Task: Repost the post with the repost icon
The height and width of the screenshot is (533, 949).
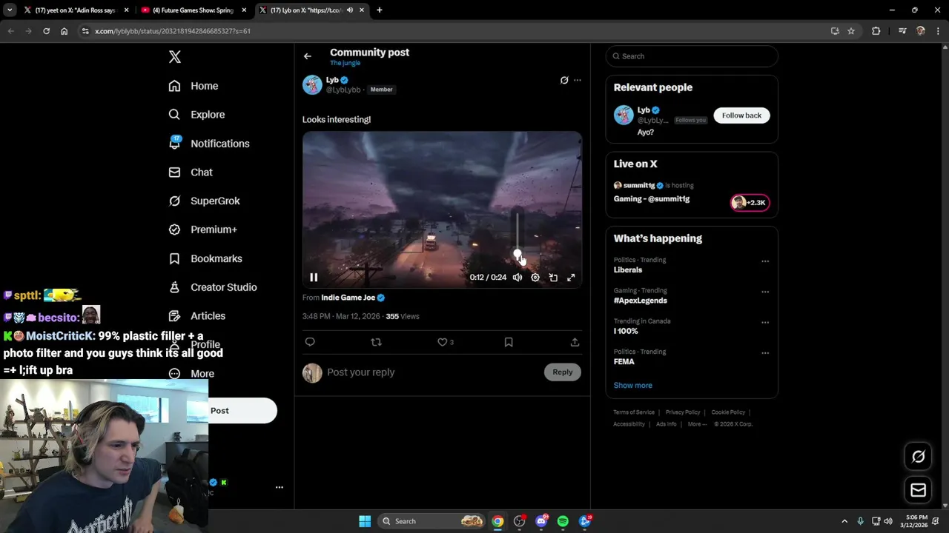Action: coord(376,342)
